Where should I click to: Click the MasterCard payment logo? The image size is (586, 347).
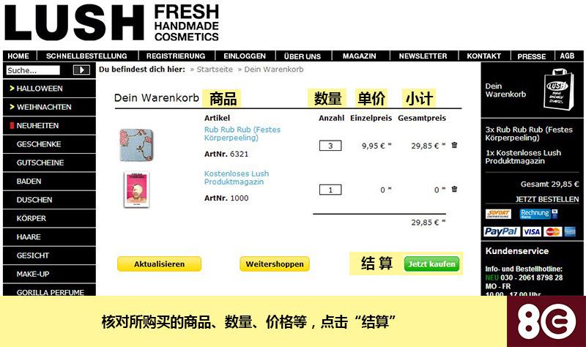pyautogui.click(x=553, y=232)
